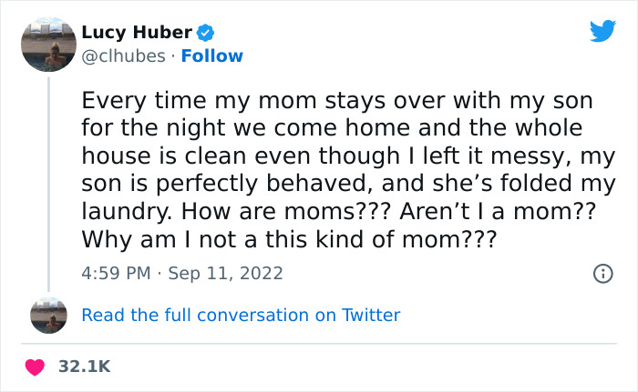Click the 32.1K like count
This screenshot has width=638, height=392.
pos(84,367)
